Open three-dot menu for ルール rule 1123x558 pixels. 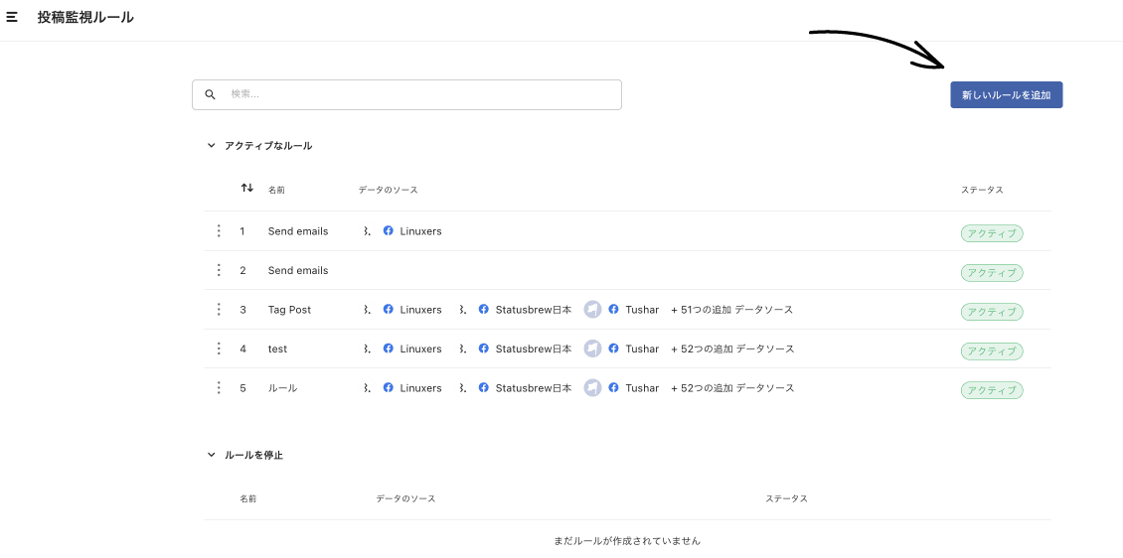[x=219, y=388]
